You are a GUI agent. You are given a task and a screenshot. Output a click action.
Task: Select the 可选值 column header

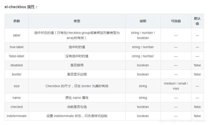176,21
